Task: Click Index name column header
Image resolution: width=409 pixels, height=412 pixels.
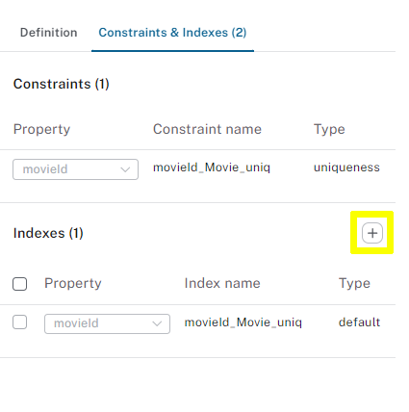Action: (222, 283)
